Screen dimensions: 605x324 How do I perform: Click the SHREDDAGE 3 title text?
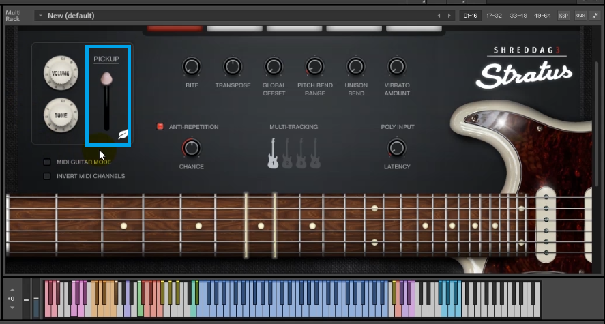pos(527,50)
